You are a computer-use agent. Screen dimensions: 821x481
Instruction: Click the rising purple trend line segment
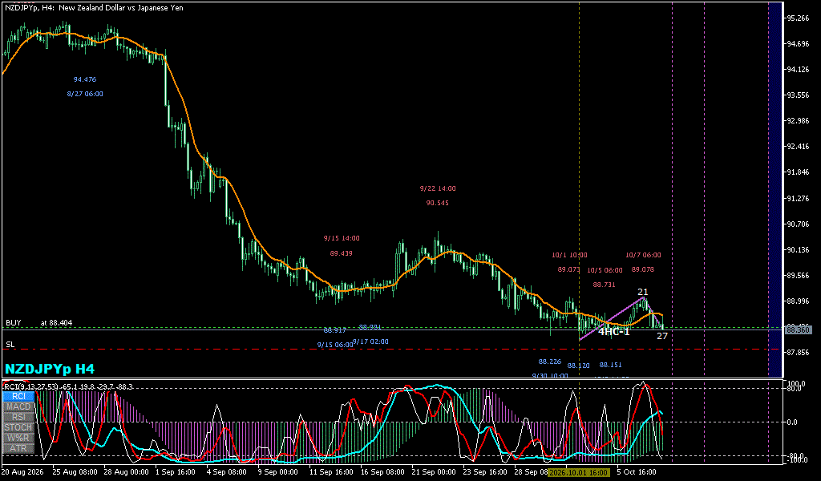click(x=612, y=319)
